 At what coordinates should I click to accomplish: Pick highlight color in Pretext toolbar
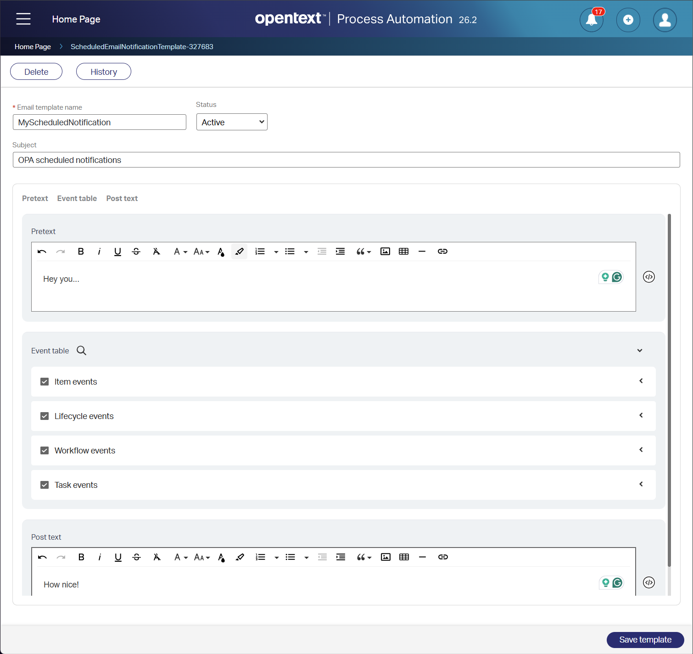(240, 252)
